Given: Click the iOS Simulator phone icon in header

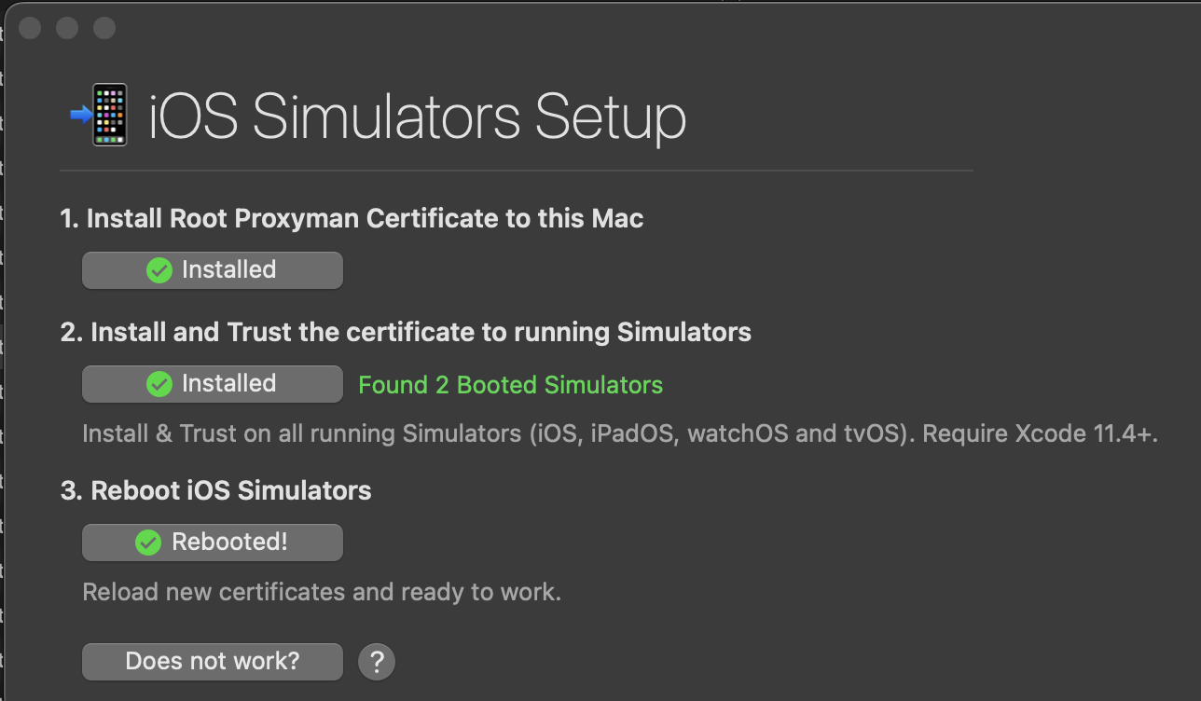Looking at the screenshot, I should pos(109,116).
